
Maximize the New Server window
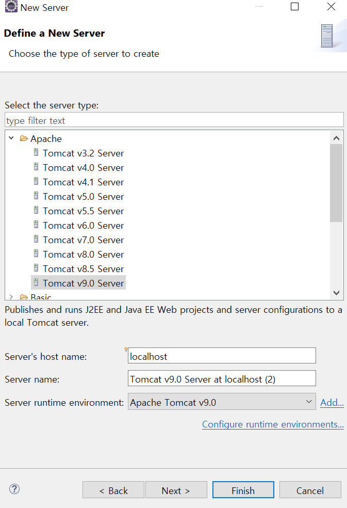pyautogui.click(x=294, y=7)
